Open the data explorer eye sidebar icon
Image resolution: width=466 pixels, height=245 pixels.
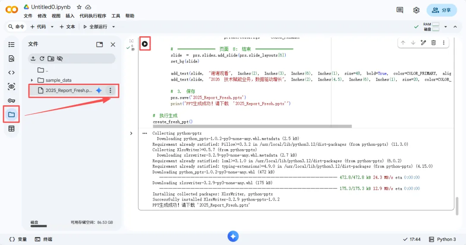pos(11,86)
